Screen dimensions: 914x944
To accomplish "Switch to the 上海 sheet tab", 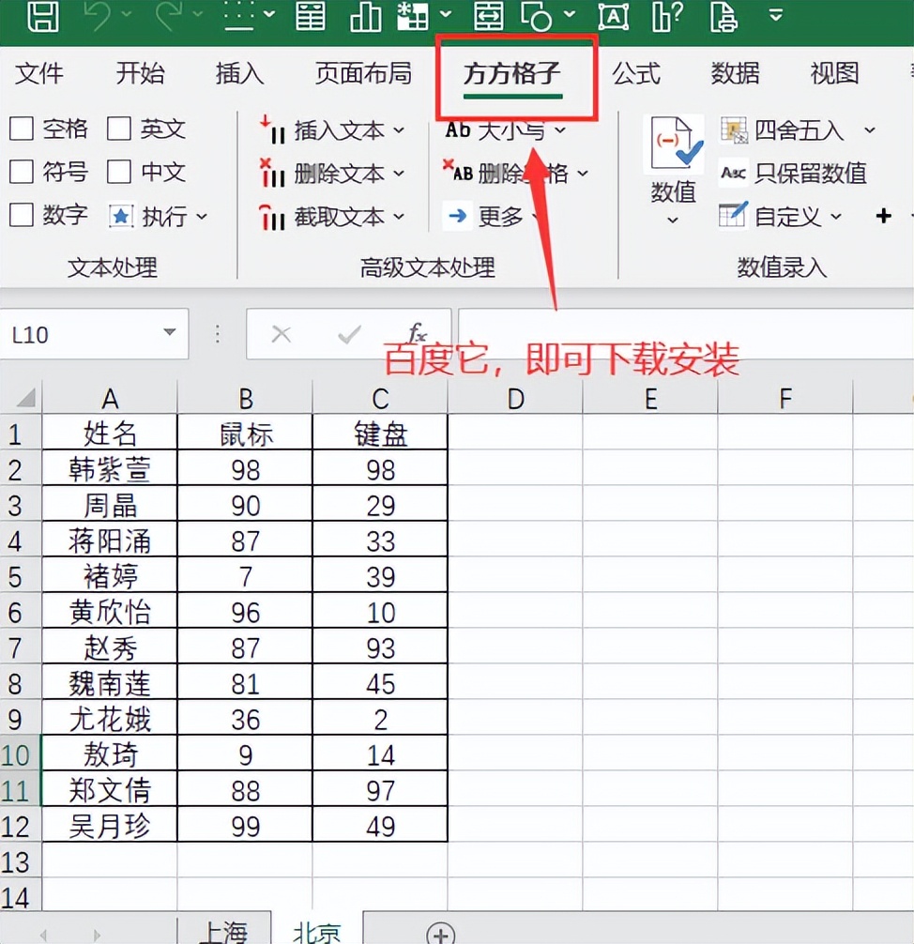I will pyautogui.click(x=223, y=931).
